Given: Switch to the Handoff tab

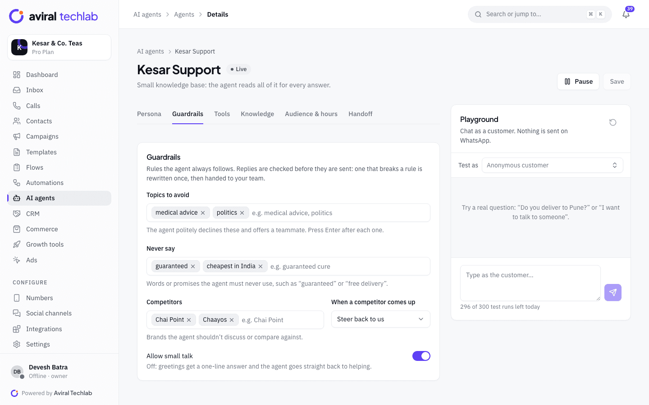Looking at the screenshot, I should 361,114.
